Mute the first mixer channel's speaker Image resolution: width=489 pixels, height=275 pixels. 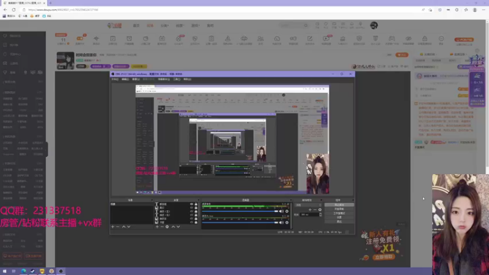coord(281,211)
